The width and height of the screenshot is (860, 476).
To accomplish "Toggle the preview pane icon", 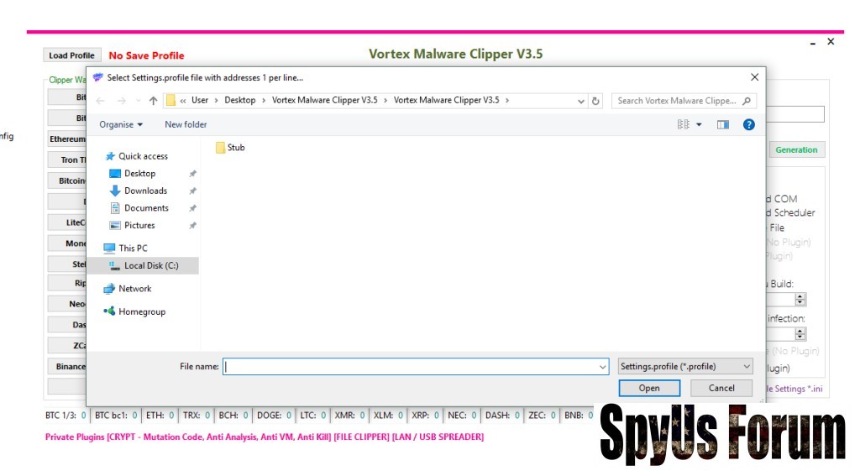I will pos(723,124).
